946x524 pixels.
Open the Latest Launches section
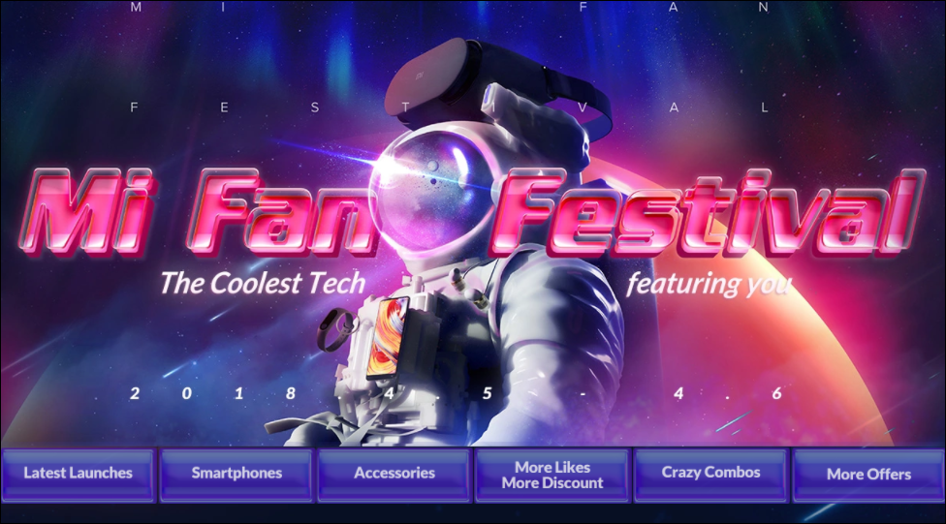(78, 474)
